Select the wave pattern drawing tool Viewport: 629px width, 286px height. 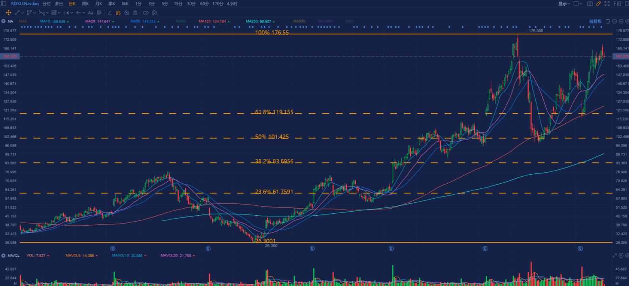(41, 13)
